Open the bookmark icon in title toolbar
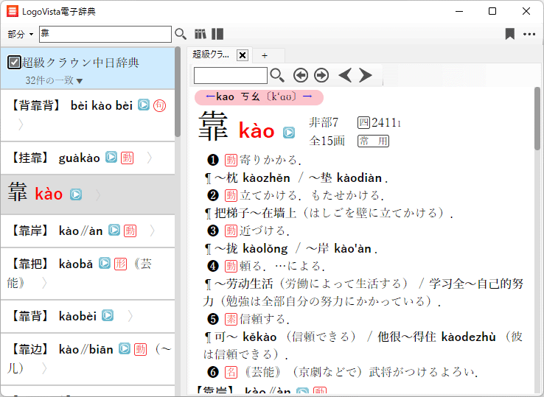The image size is (544, 397). tap(509, 34)
